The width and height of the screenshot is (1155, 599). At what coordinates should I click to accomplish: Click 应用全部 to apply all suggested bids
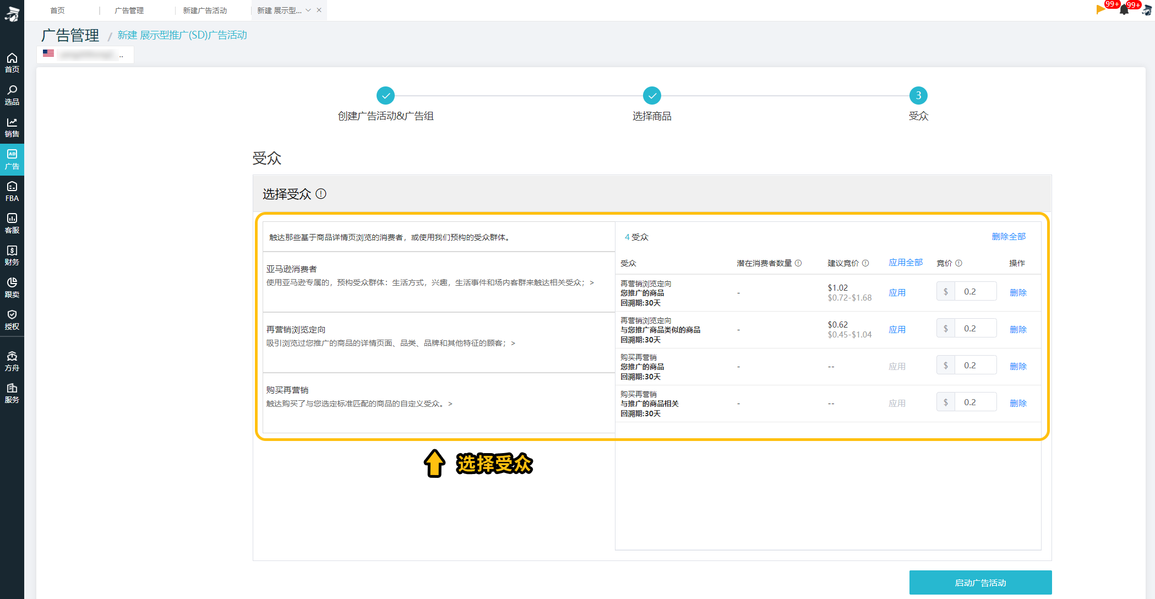click(x=906, y=263)
